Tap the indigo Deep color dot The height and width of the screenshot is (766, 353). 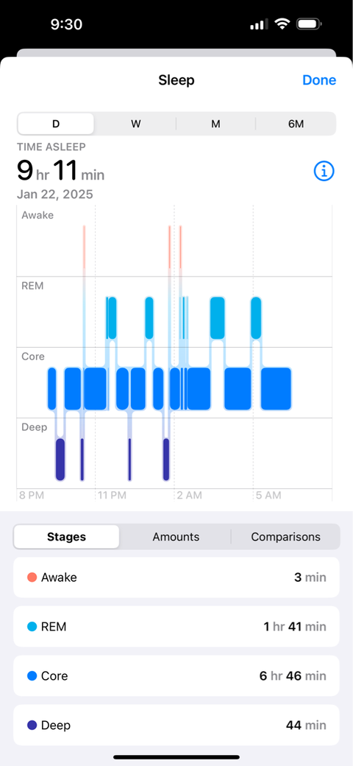tap(32, 725)
